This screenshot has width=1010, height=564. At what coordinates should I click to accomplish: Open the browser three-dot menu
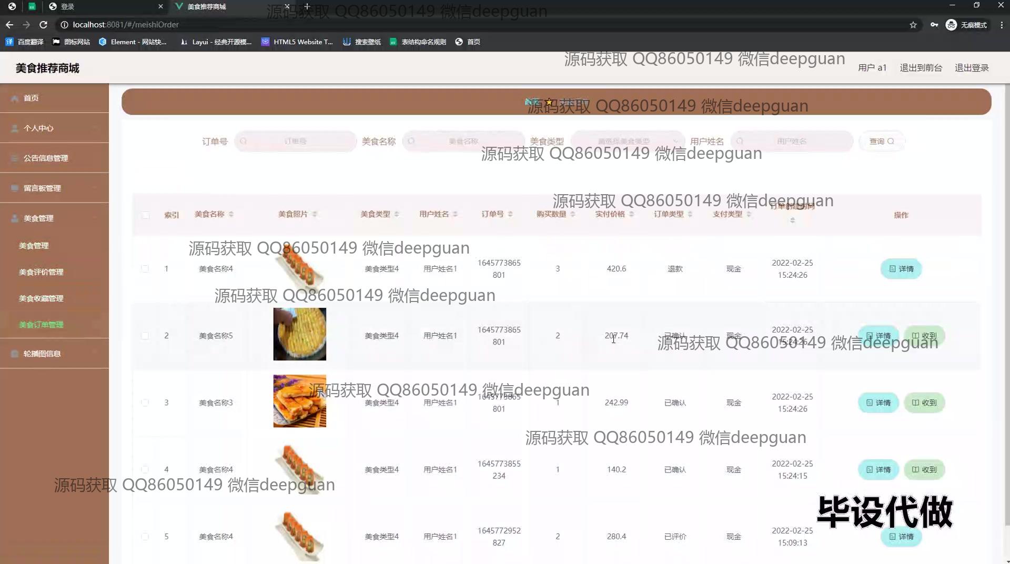(x=1002, y=25)
